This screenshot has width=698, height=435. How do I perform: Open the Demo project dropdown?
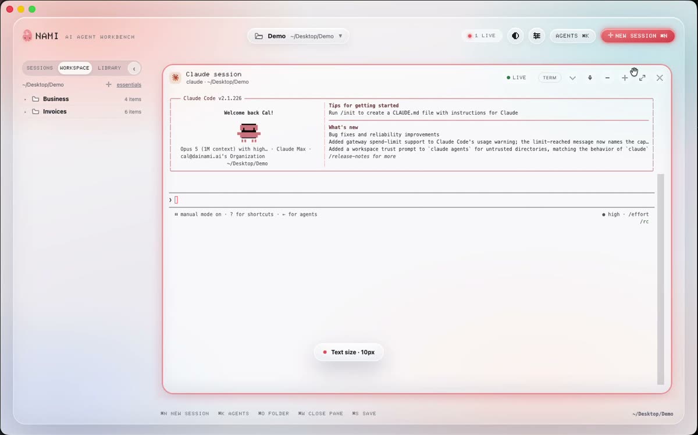298,36
